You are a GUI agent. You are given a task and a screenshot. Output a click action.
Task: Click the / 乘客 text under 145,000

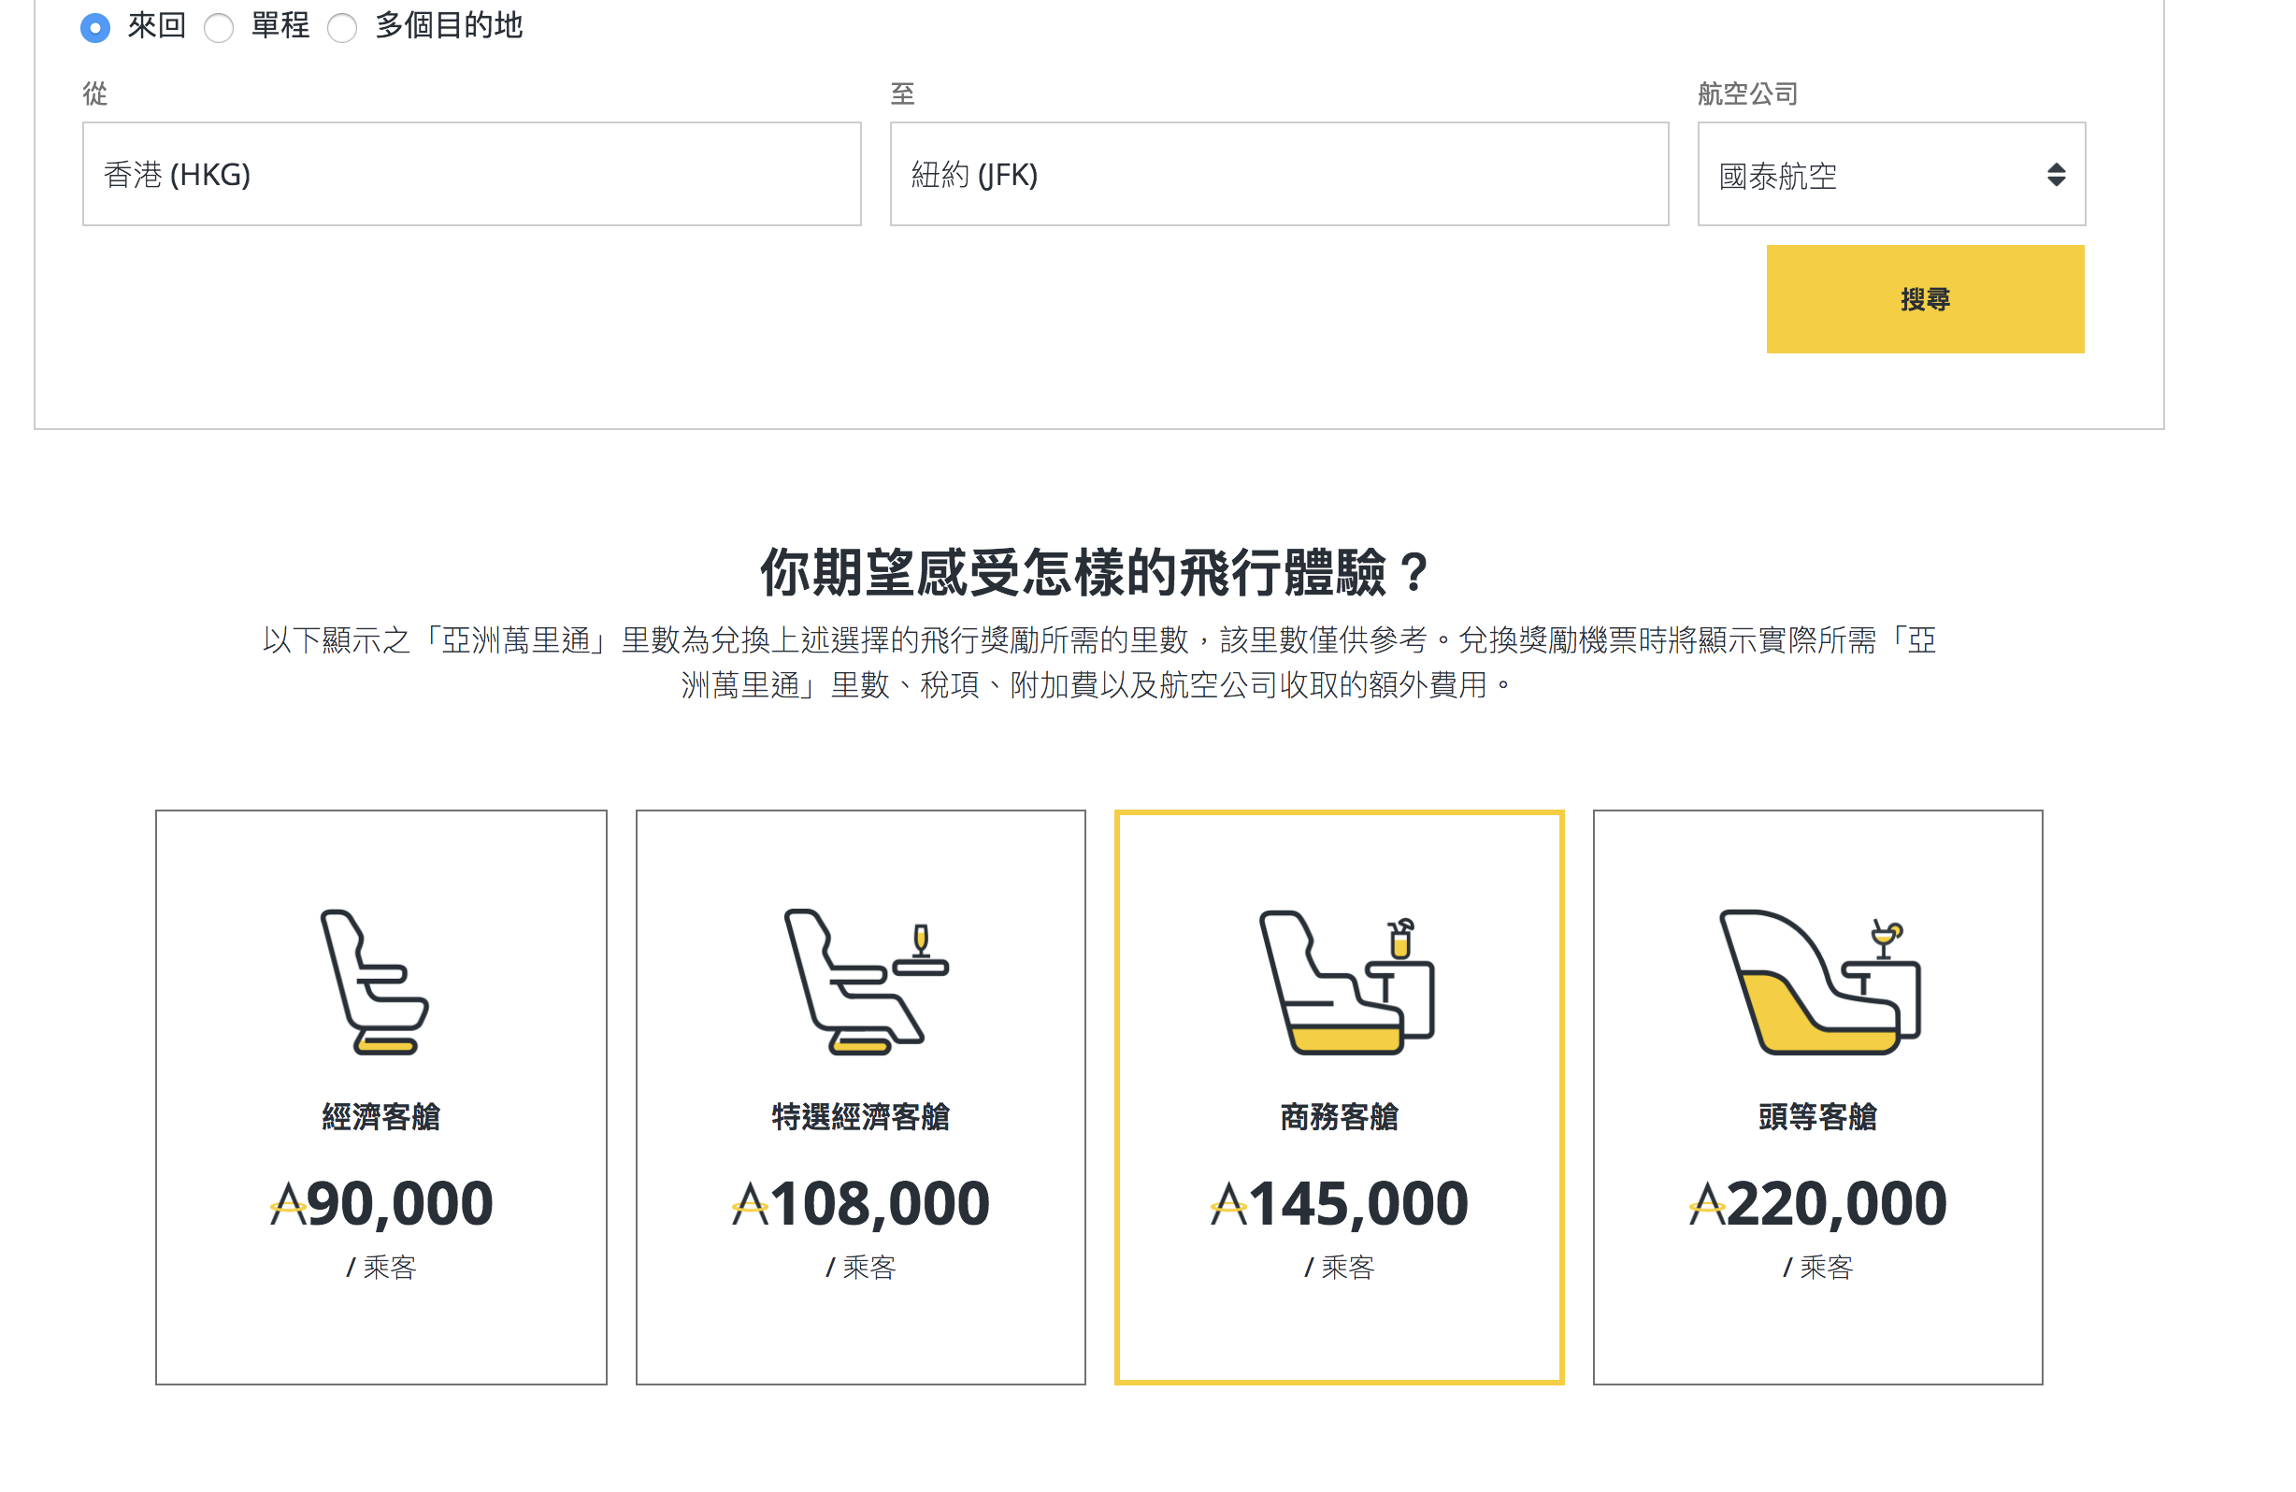(x=1339, y=1267)
